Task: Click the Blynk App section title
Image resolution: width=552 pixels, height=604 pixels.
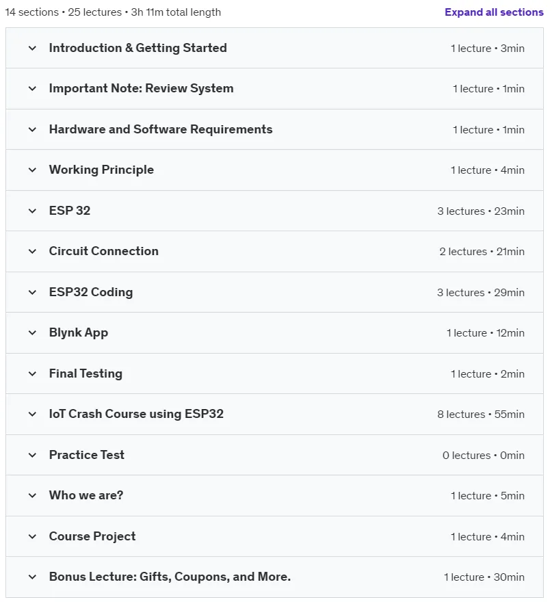Action: point(79,333)
